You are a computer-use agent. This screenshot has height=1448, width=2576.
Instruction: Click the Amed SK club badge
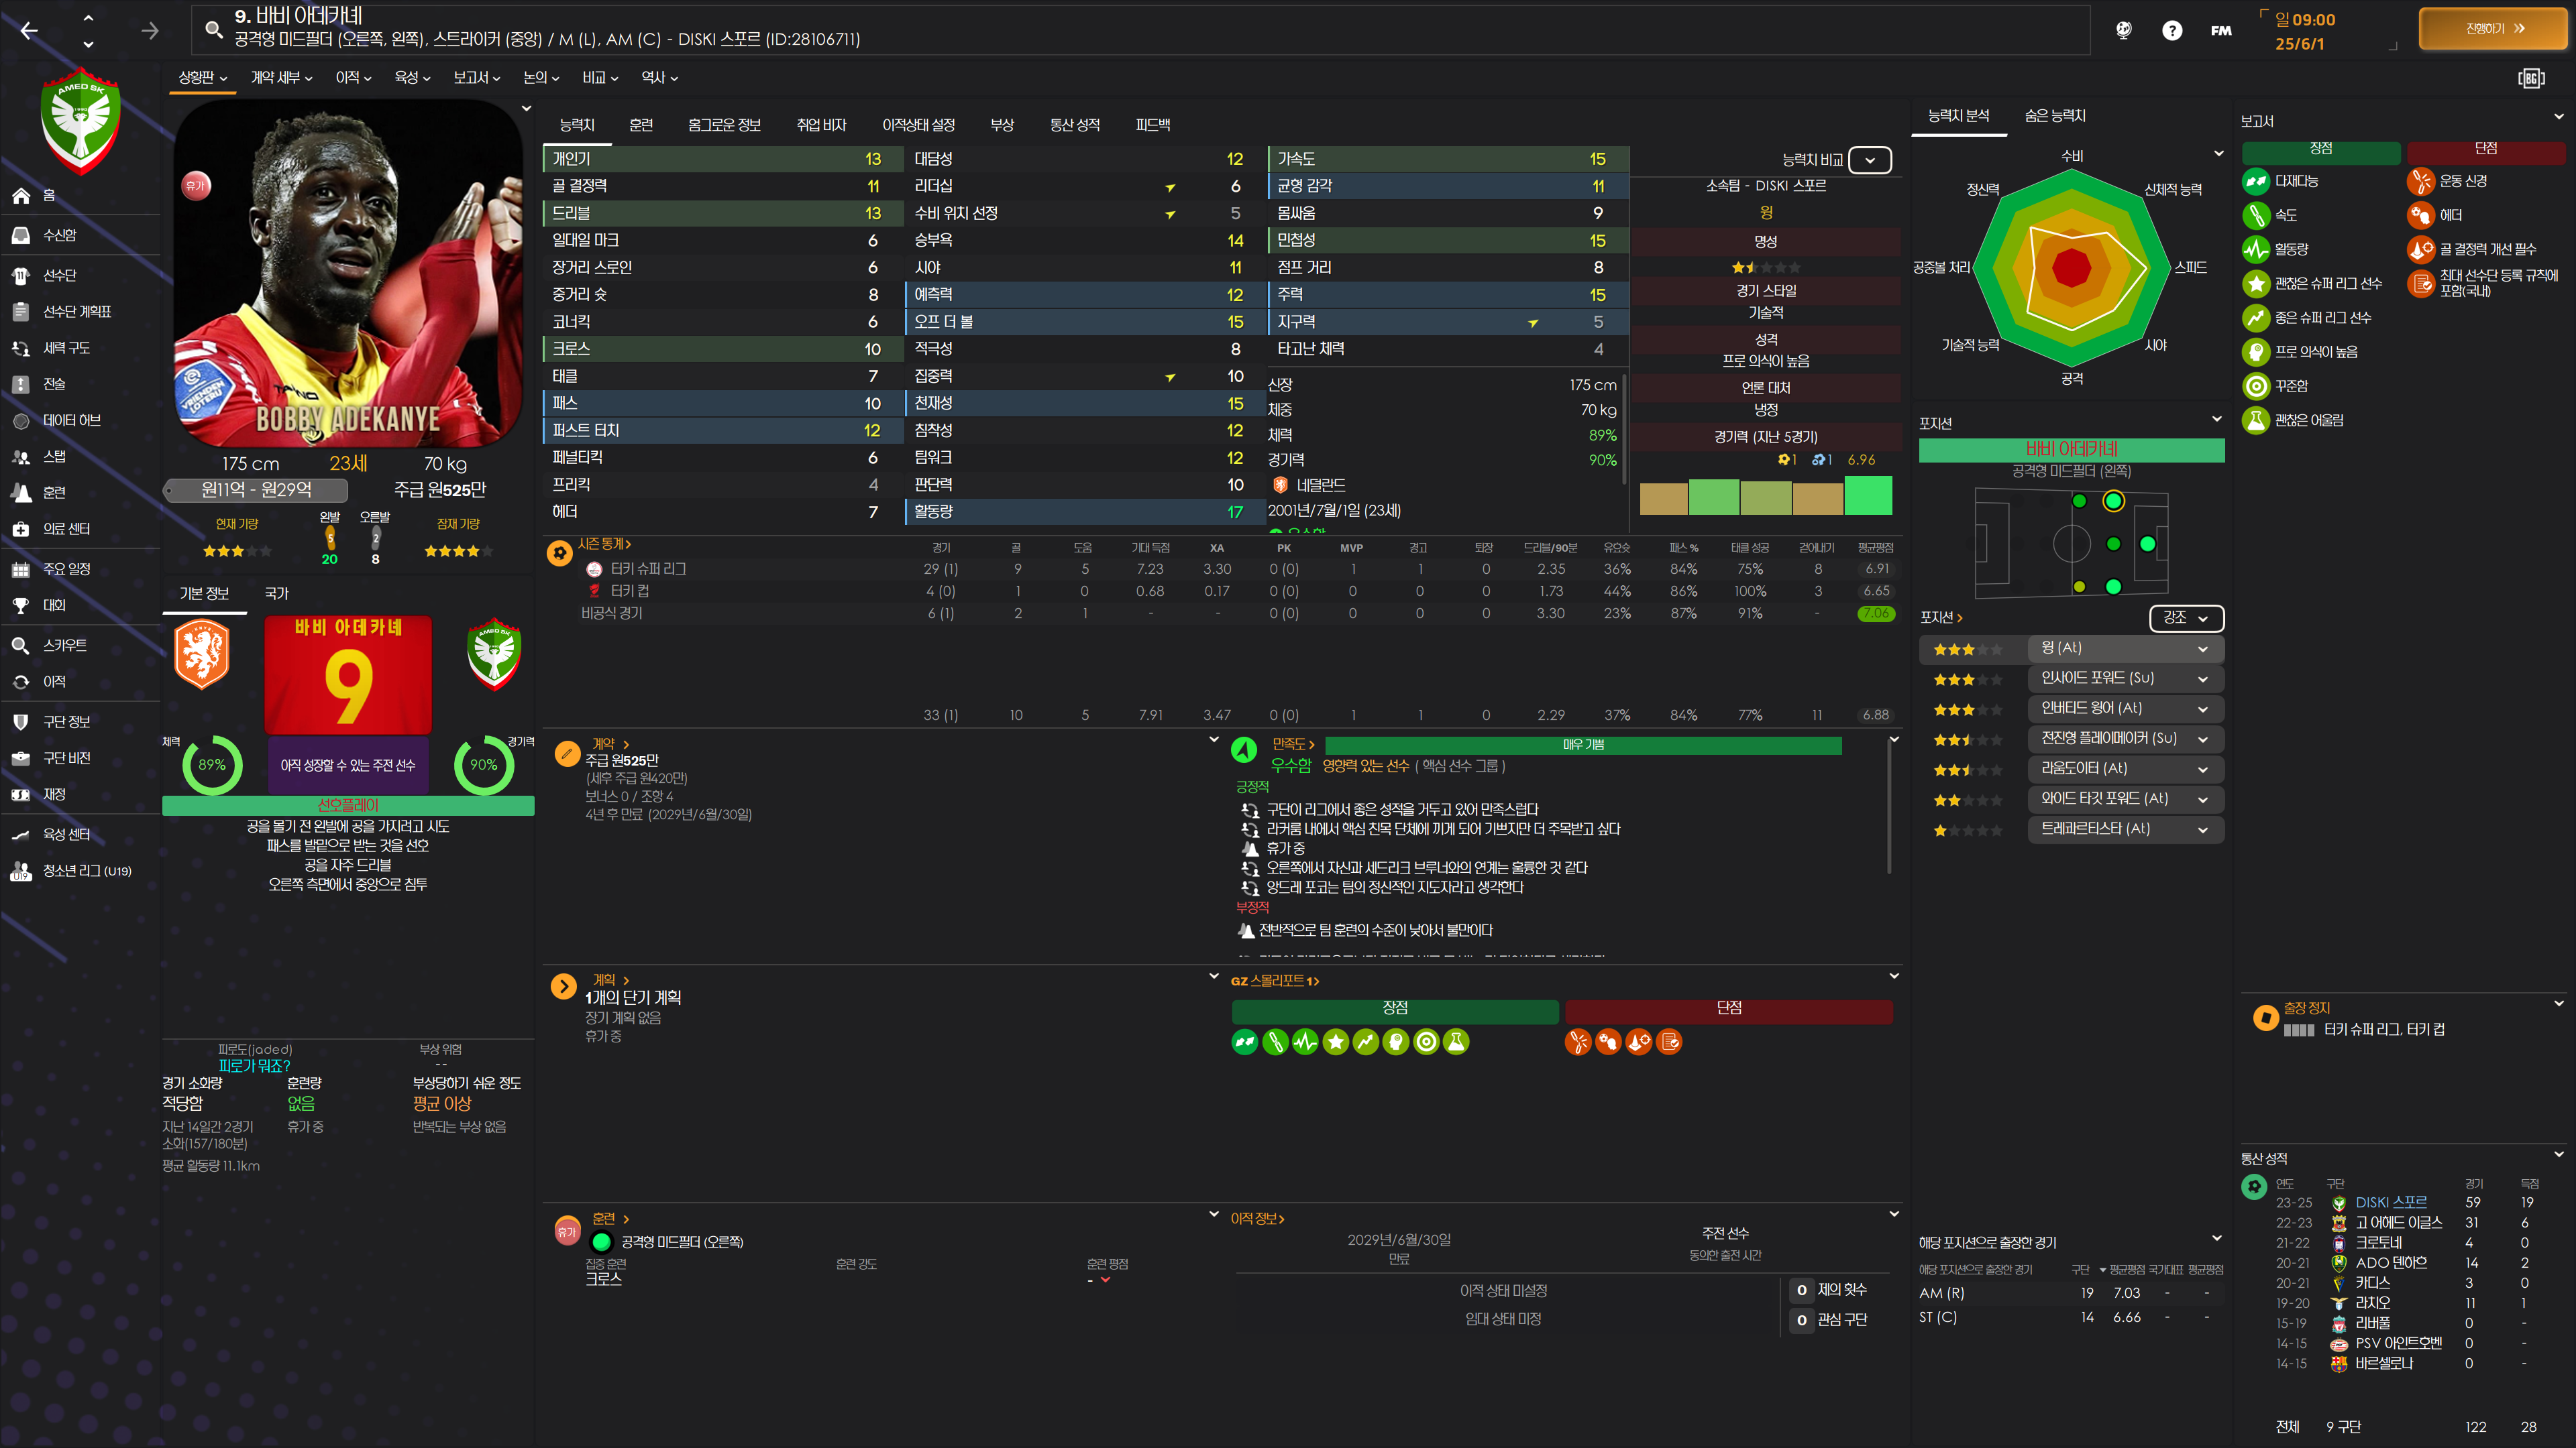[x=81, y=120]
